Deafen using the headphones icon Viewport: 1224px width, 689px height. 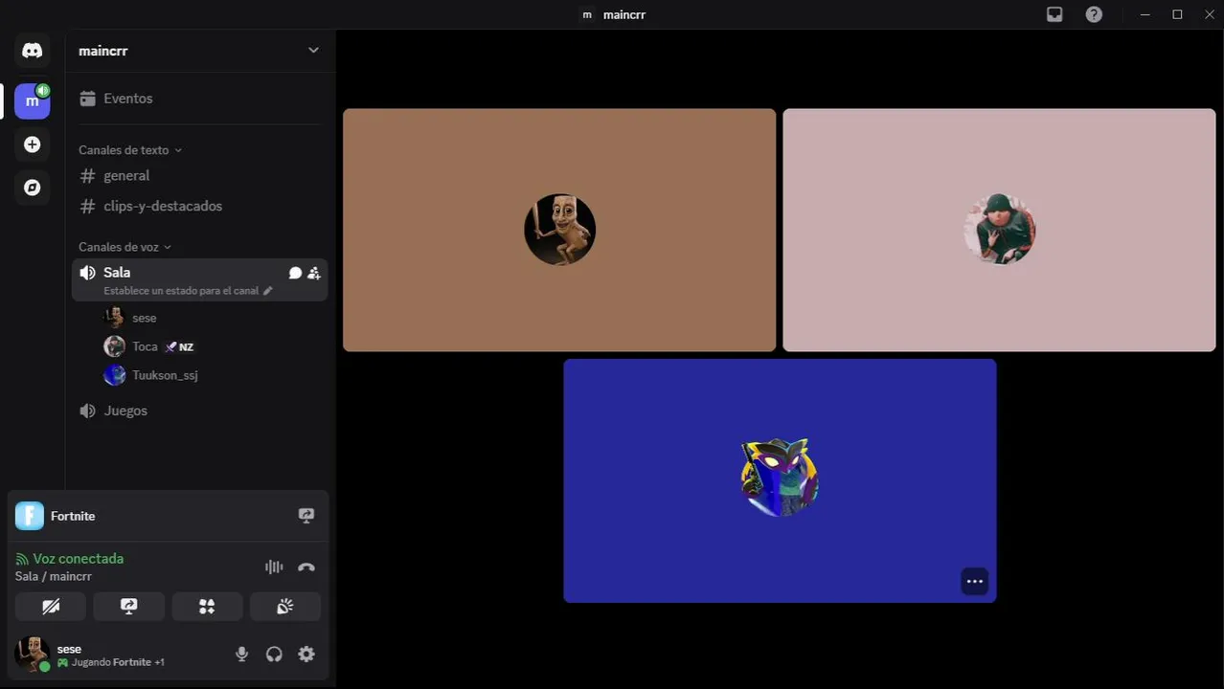point(274,655)
